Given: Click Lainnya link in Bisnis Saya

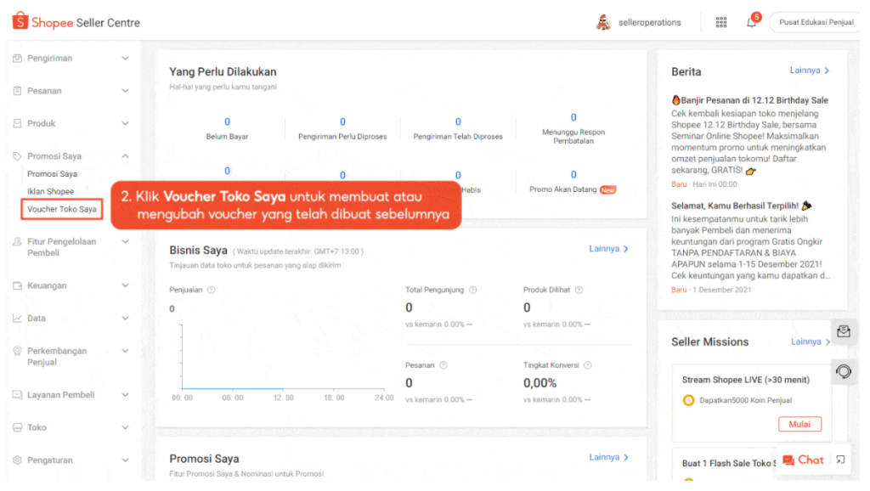Looking at the screenshot, I should click(x=608, y=249).
